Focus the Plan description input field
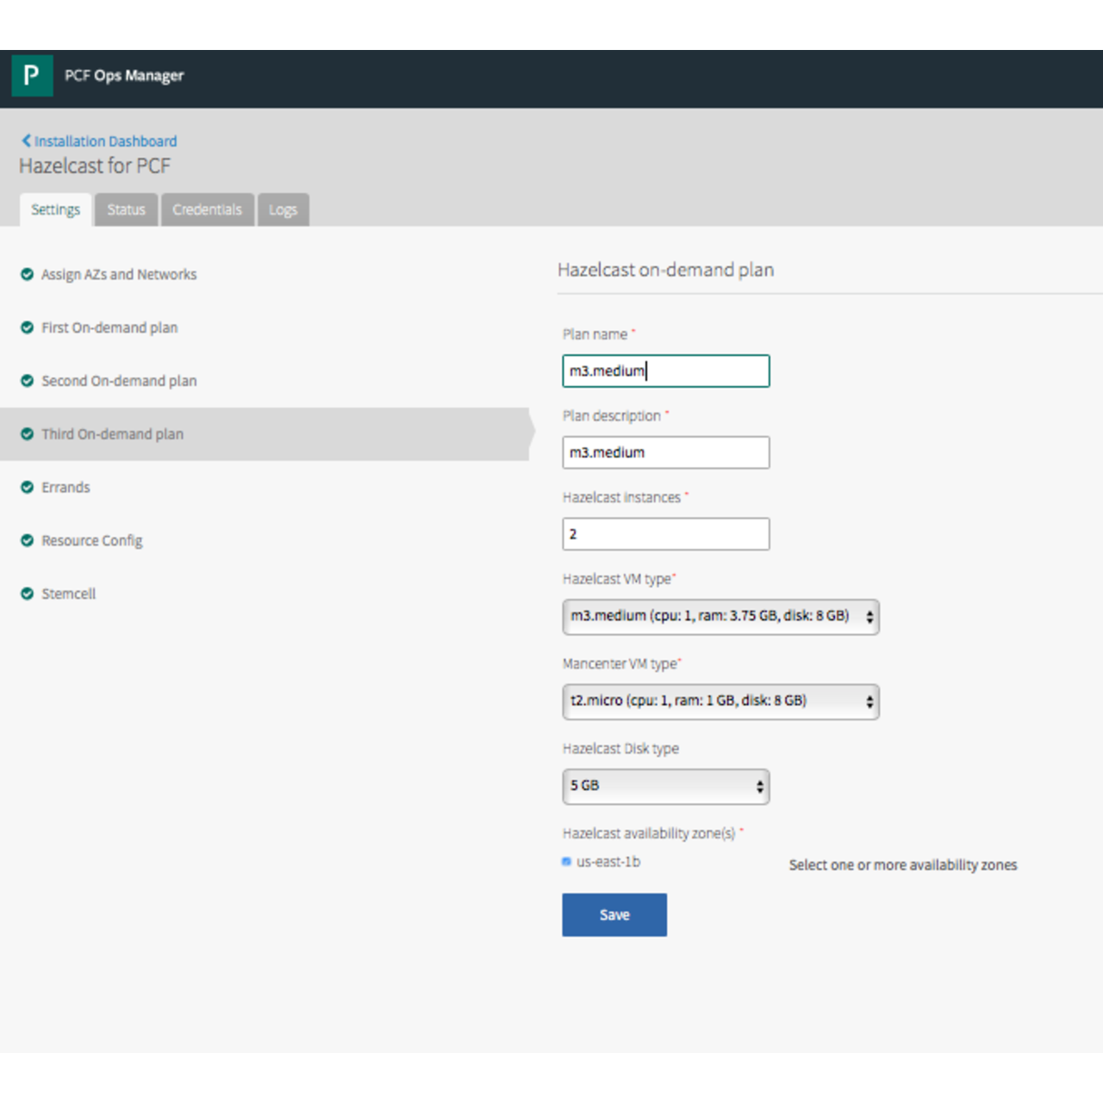Screen dimensions: 1103x1103 pyautogui.click(x=665, y=452)
